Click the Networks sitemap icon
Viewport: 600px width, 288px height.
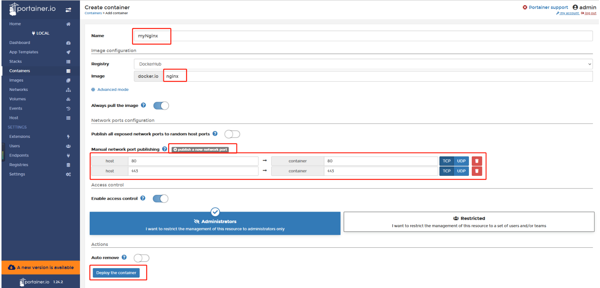pyautogui.click(x=68, y=90)
